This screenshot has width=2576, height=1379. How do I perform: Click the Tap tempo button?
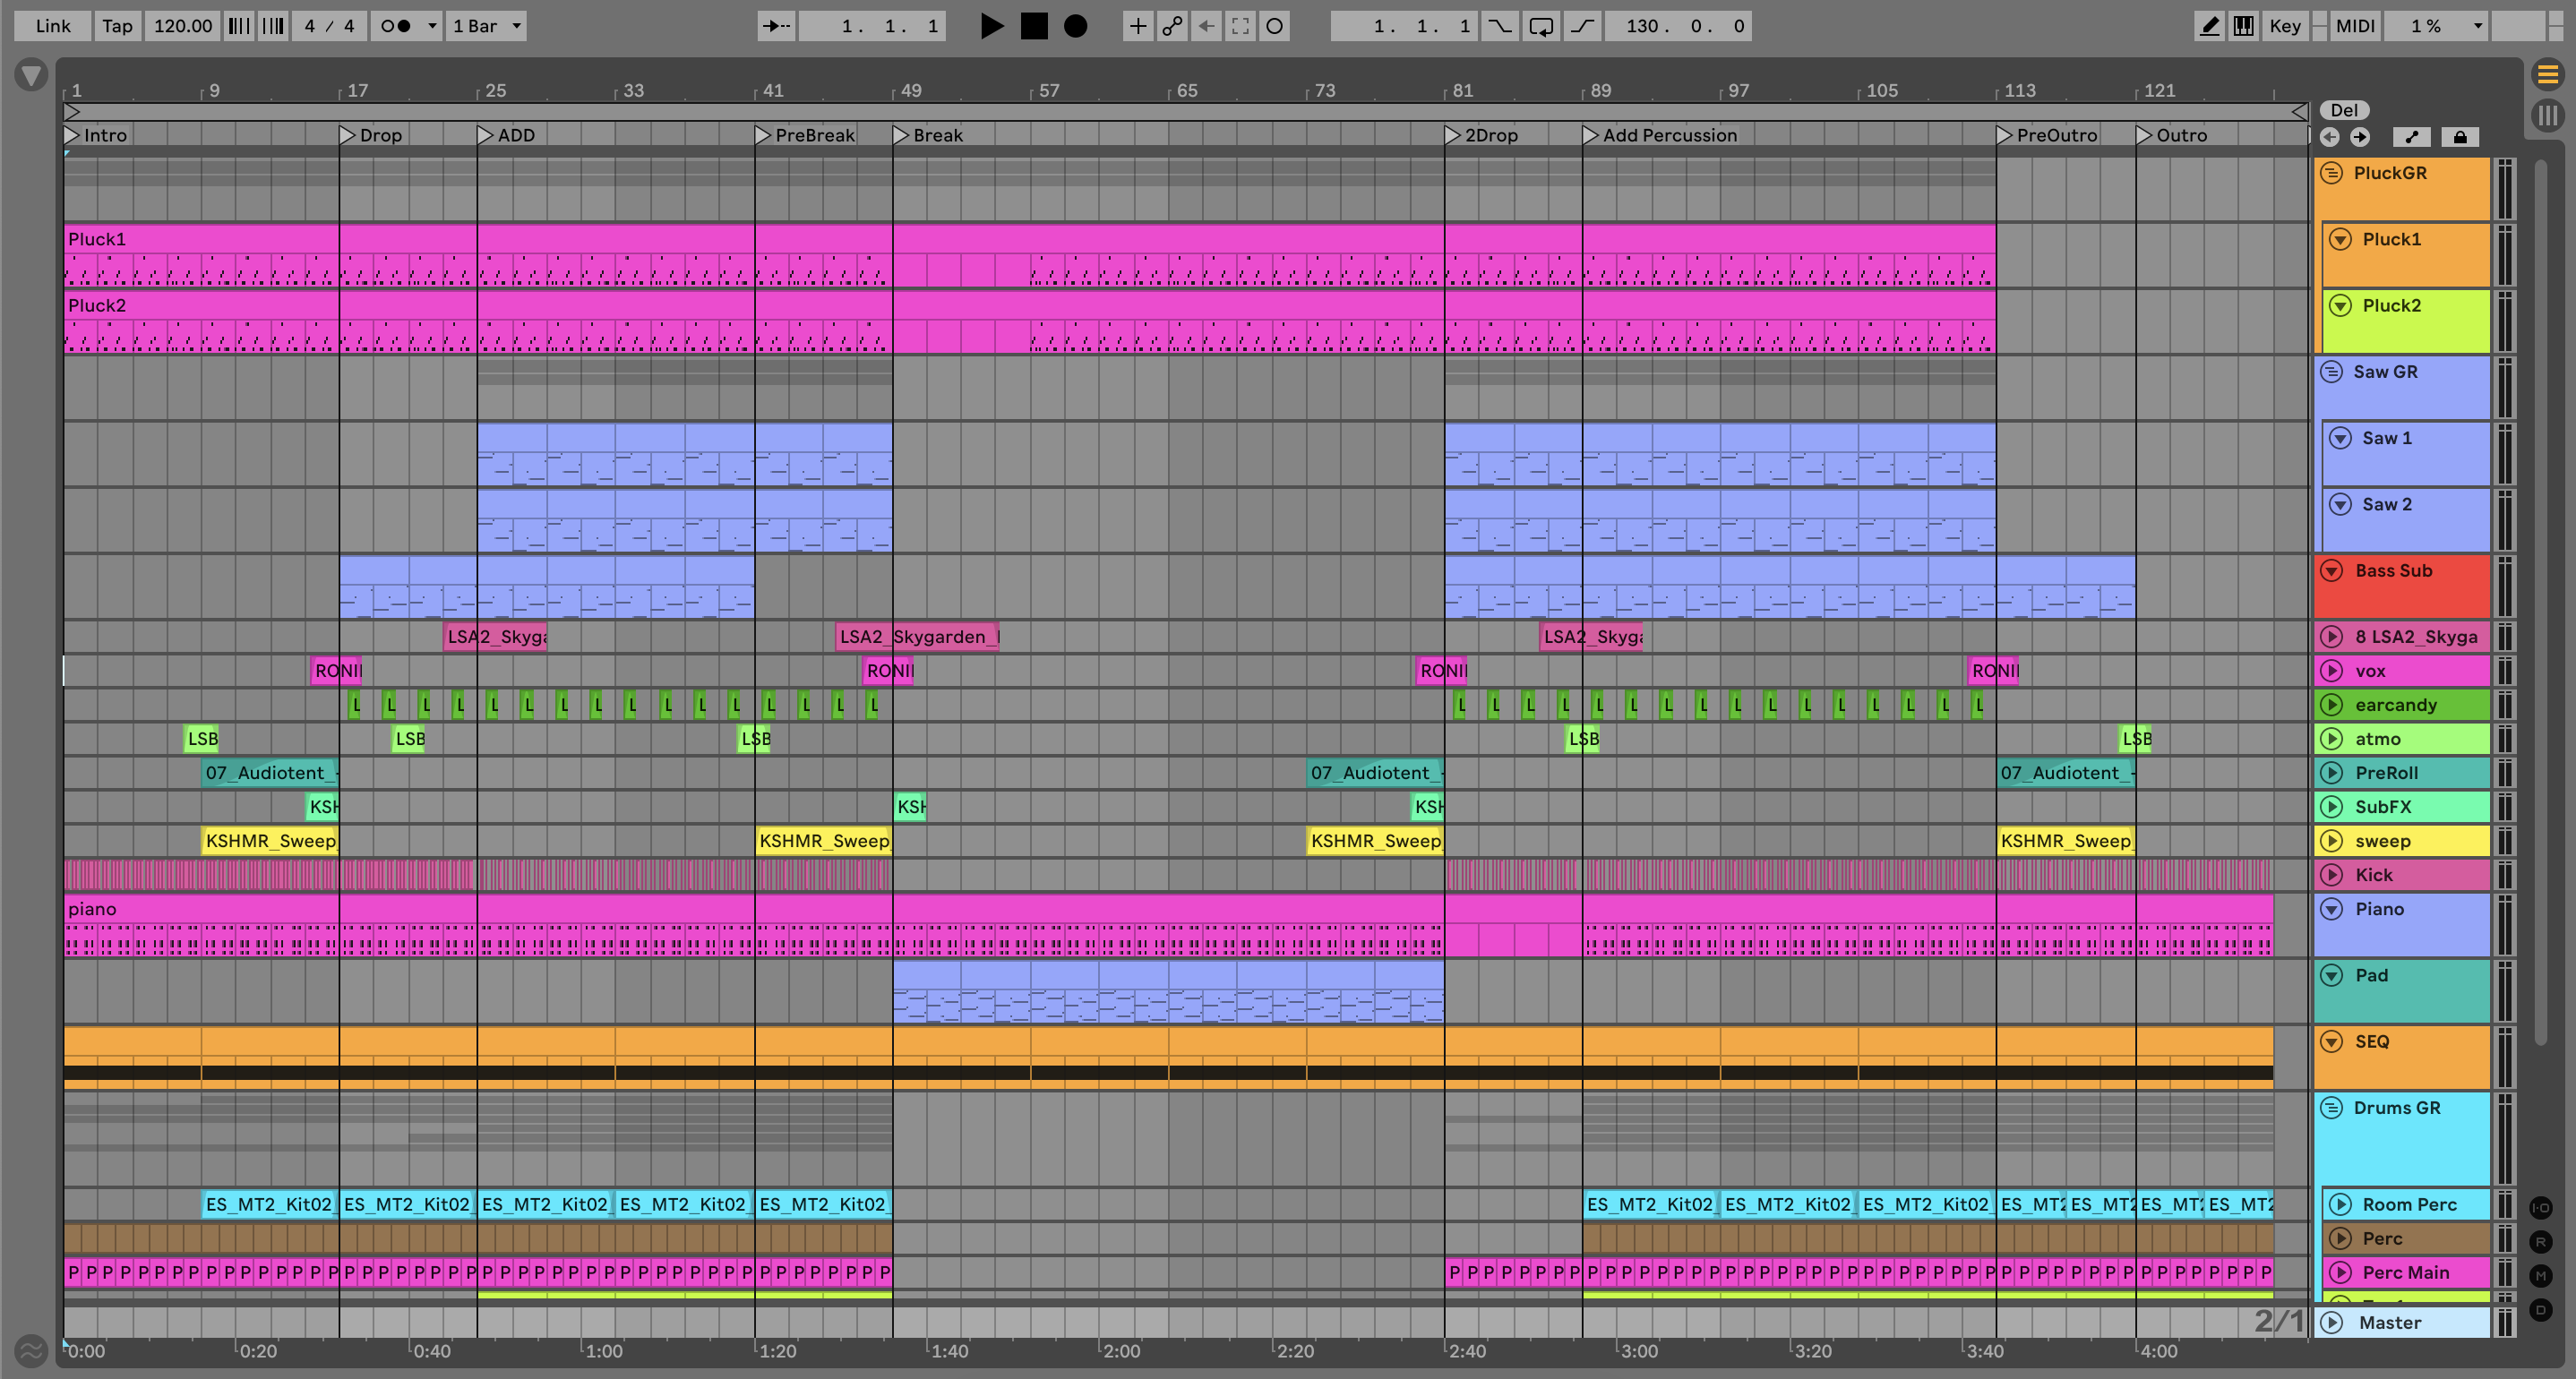click(117, 26)
